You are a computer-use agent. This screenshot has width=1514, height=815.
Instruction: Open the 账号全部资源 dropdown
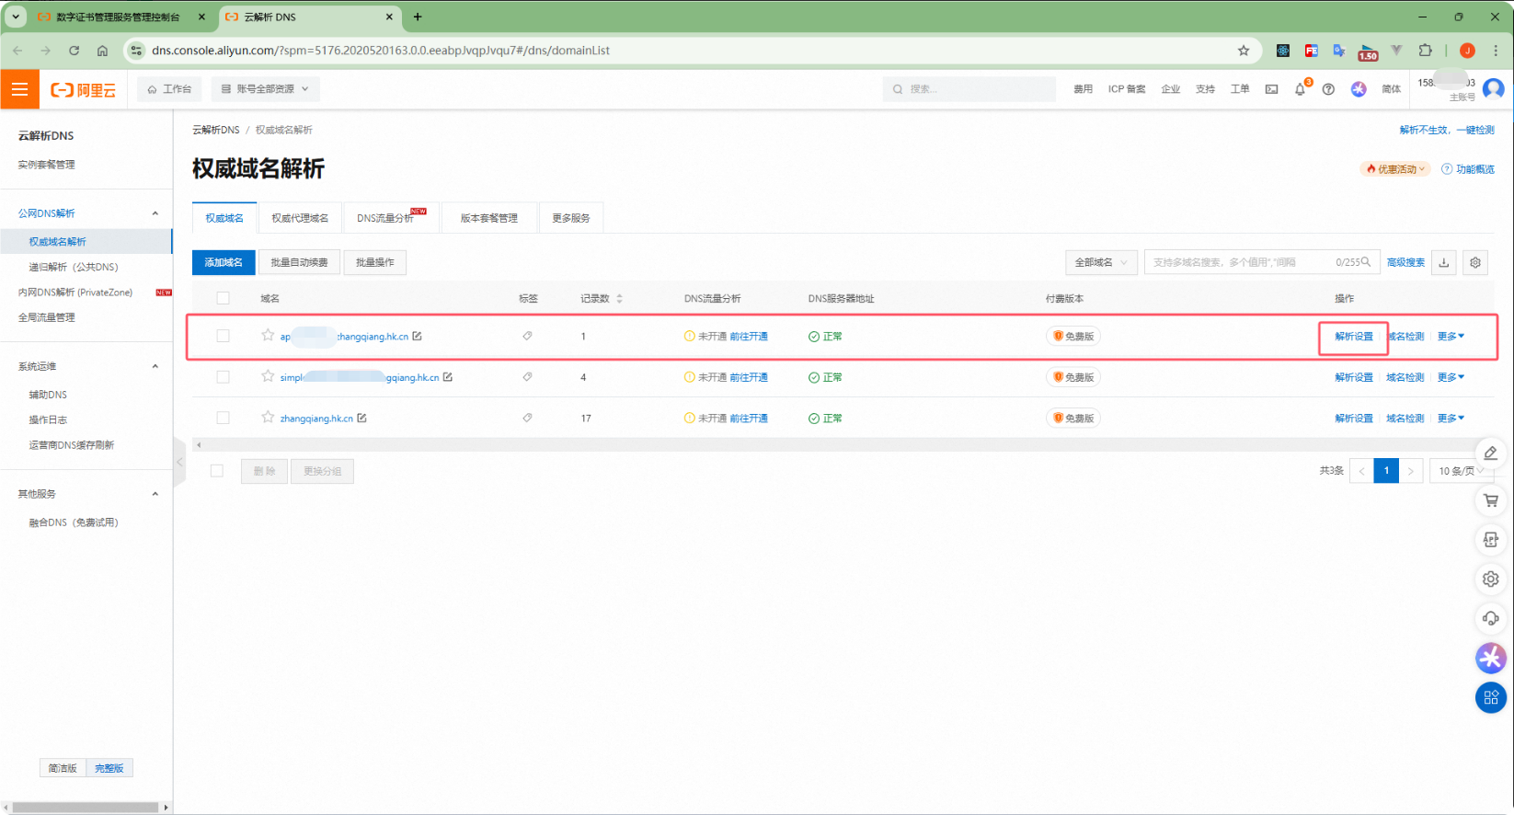tap(265, 89)
